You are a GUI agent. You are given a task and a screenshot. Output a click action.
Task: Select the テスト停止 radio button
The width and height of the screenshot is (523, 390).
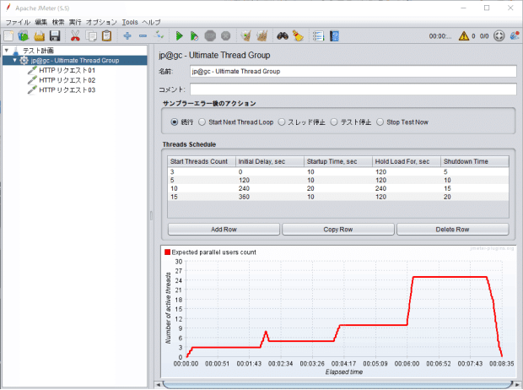coord(334,122)
